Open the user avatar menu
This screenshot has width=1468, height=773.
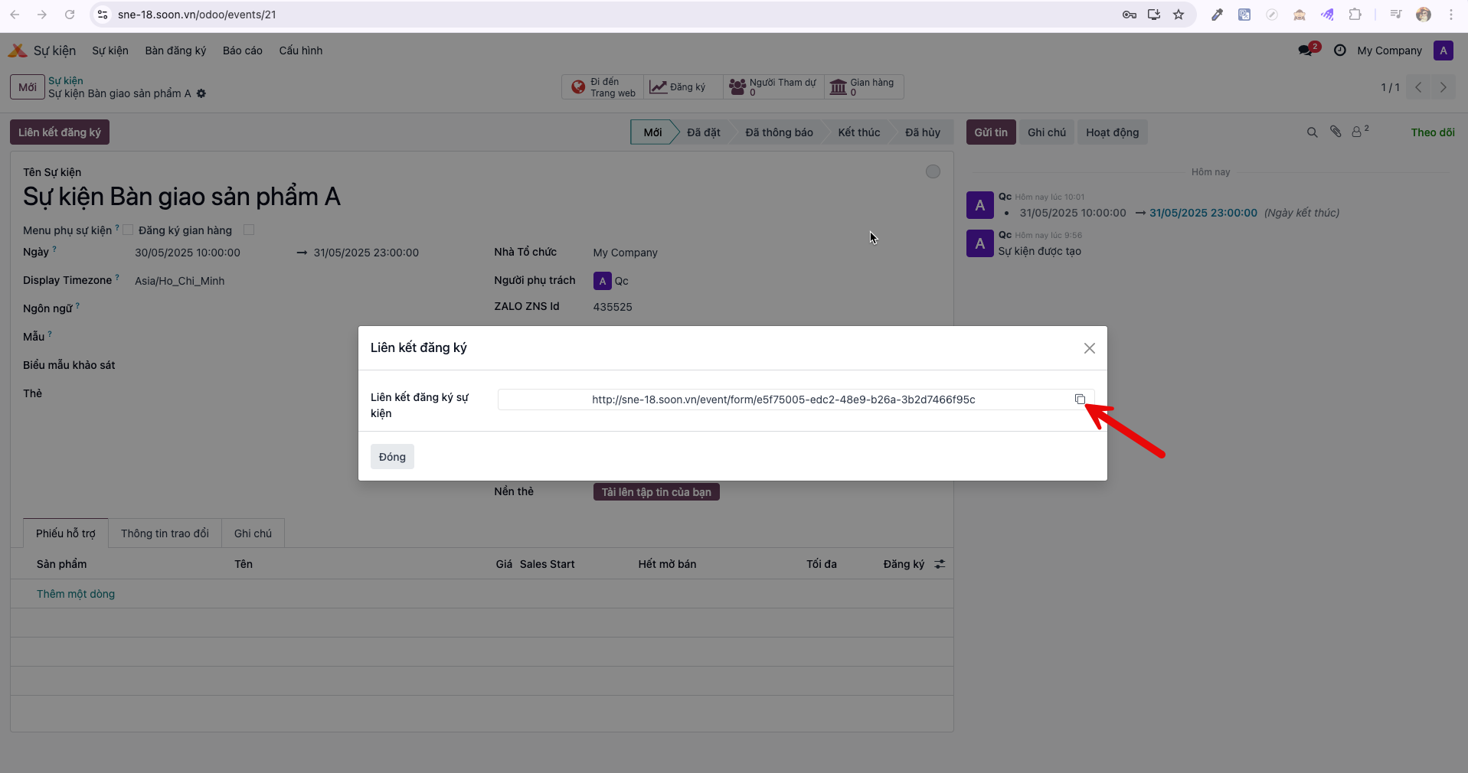click(x=1443, y=51)
